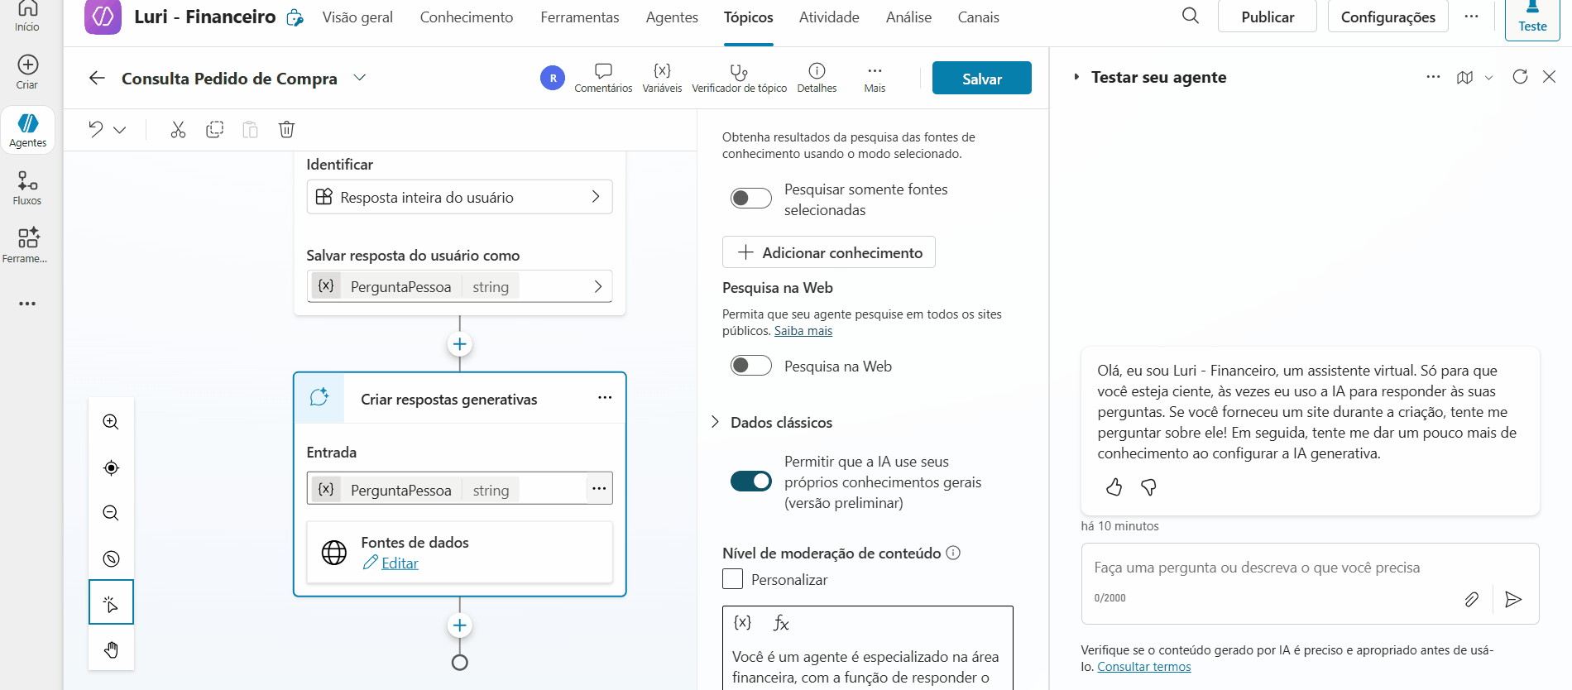Screen dimensions: 1572x690
Task: Expand the Consulta Pedido de Compra dropdown
Action: [359, 78]
